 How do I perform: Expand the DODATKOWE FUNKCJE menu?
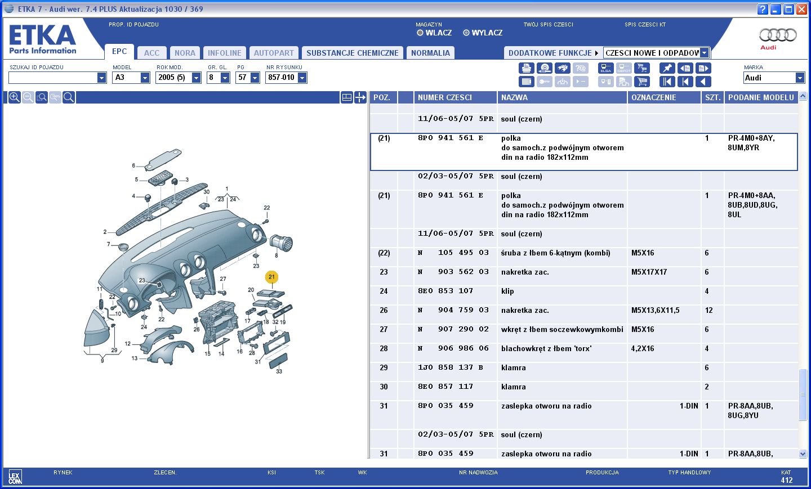coord(553,53)
